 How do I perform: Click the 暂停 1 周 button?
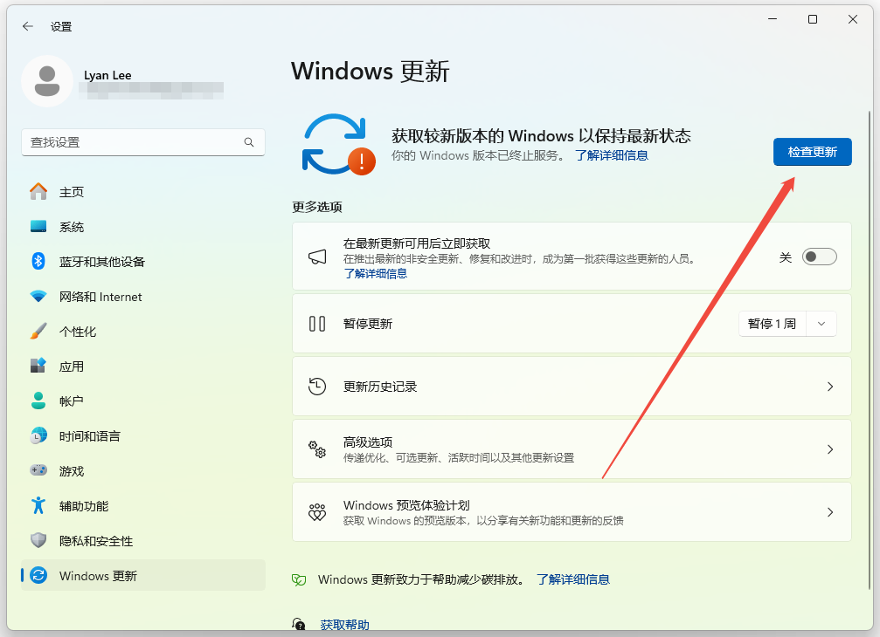point(773,324)
